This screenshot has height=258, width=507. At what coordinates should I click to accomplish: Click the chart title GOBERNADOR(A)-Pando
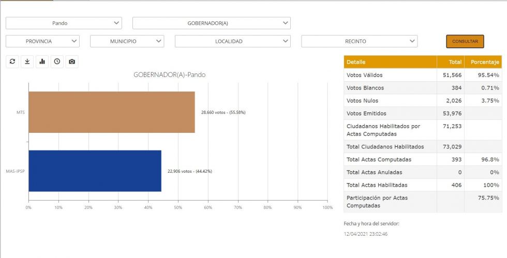pyautogui.click(x=170, y=74)
